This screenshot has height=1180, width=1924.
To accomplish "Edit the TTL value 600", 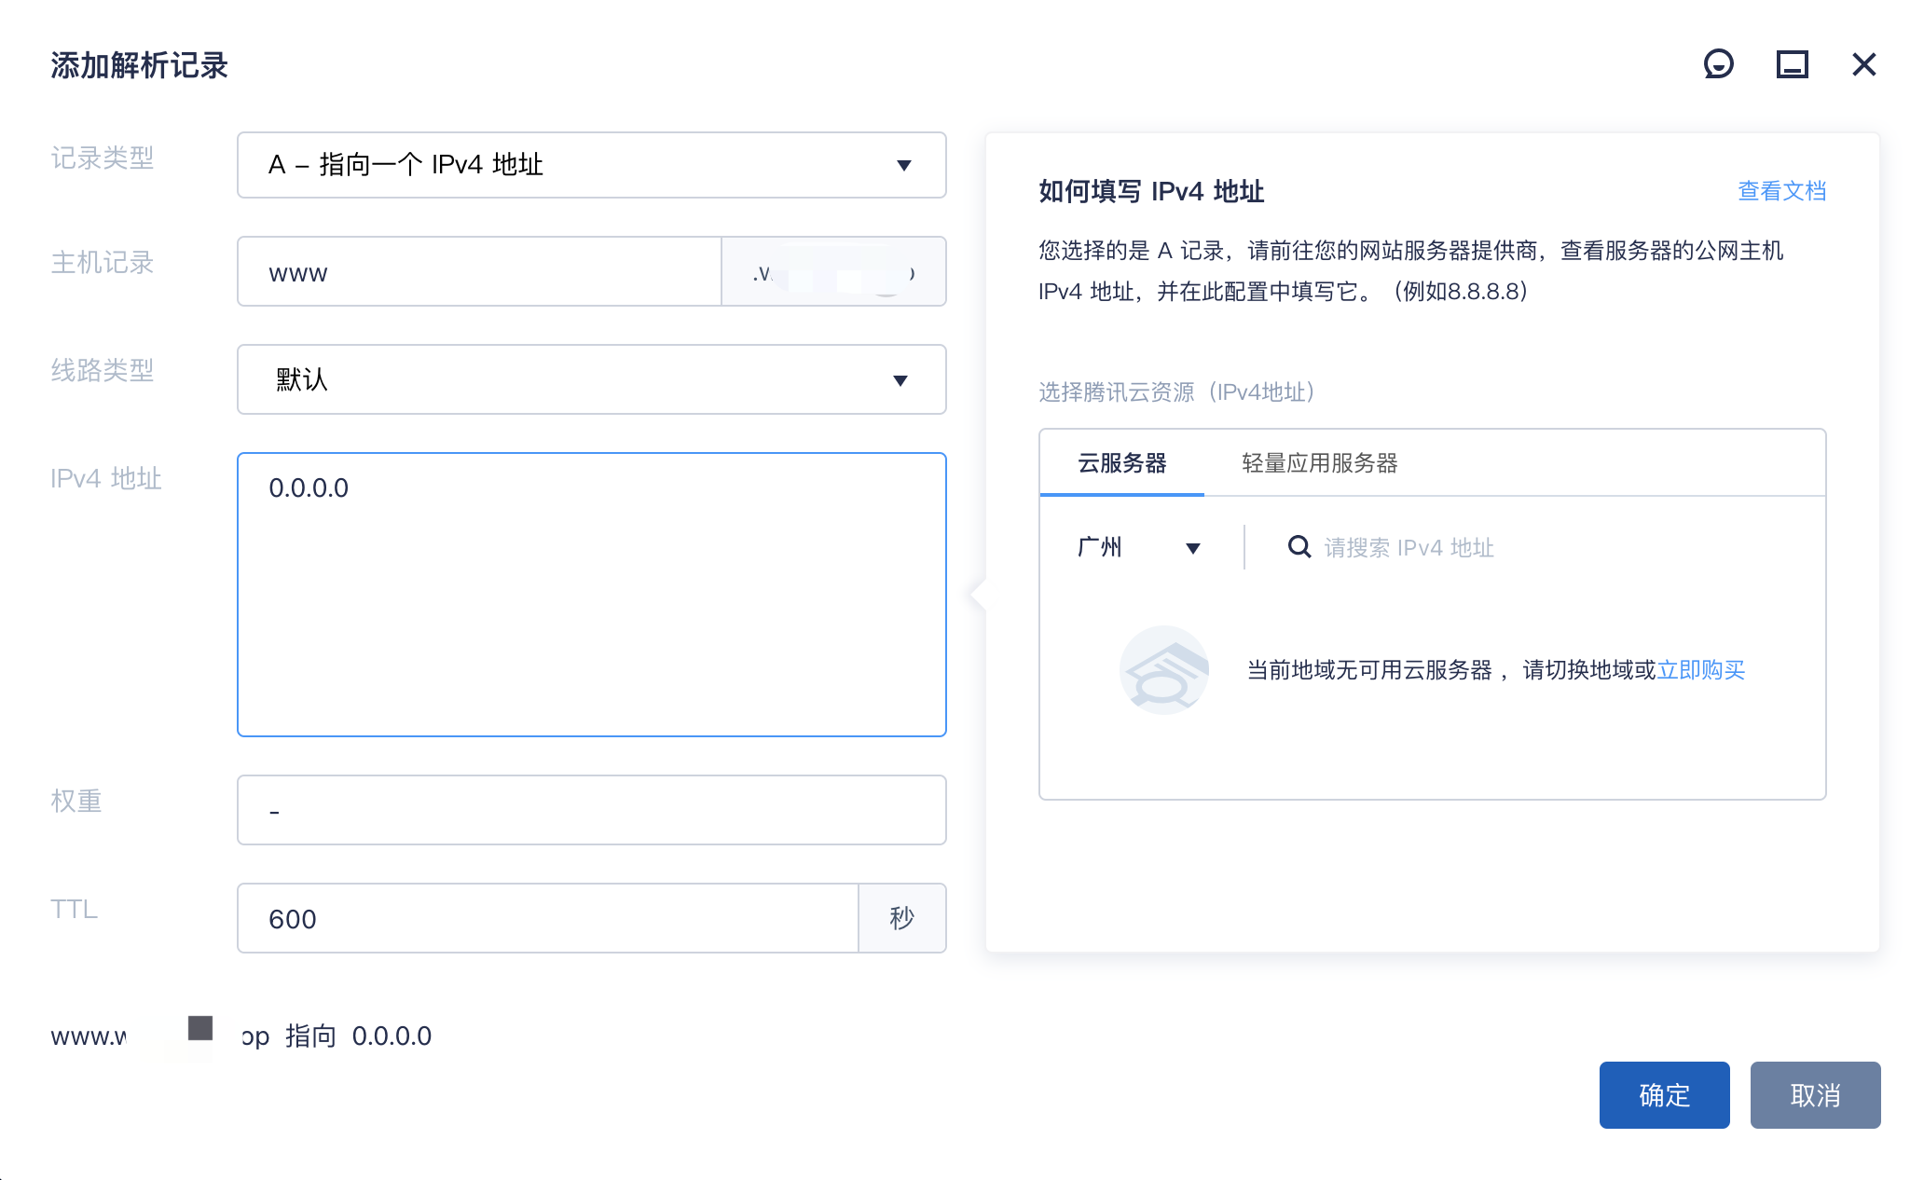I will (x=546, y=918).
